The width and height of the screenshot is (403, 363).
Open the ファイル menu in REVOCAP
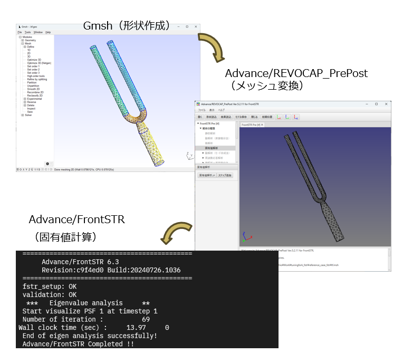[x=201, y=110]
